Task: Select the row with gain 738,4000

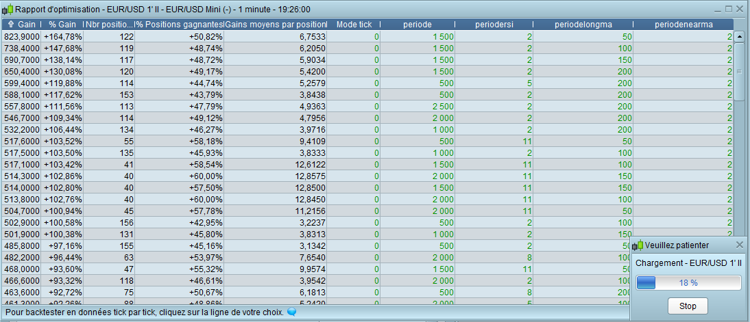Action: (368, 48)
